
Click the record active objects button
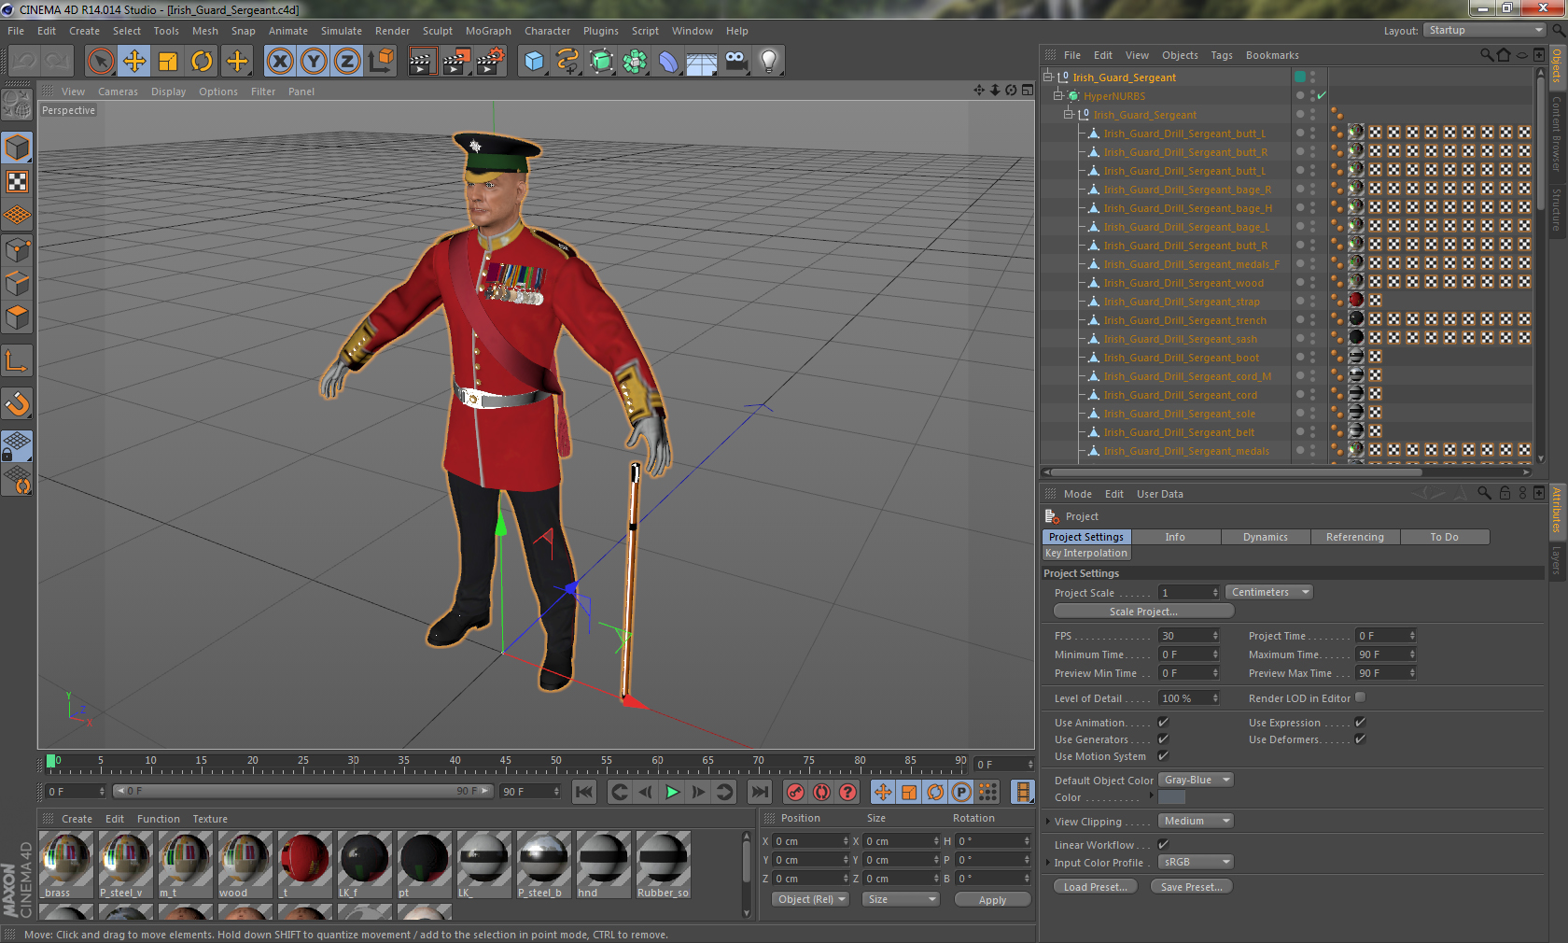pyautogui.click(x=795, y=792)
